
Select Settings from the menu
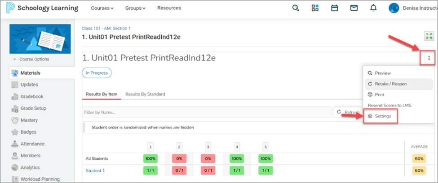[383, 116]
